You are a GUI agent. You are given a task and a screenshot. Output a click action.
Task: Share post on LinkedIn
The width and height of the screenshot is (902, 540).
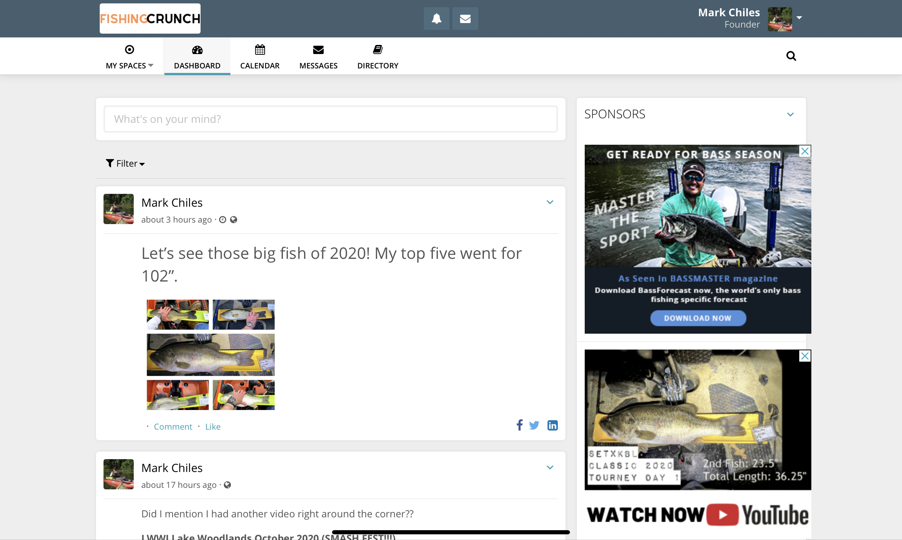click(x=552, y=425)
